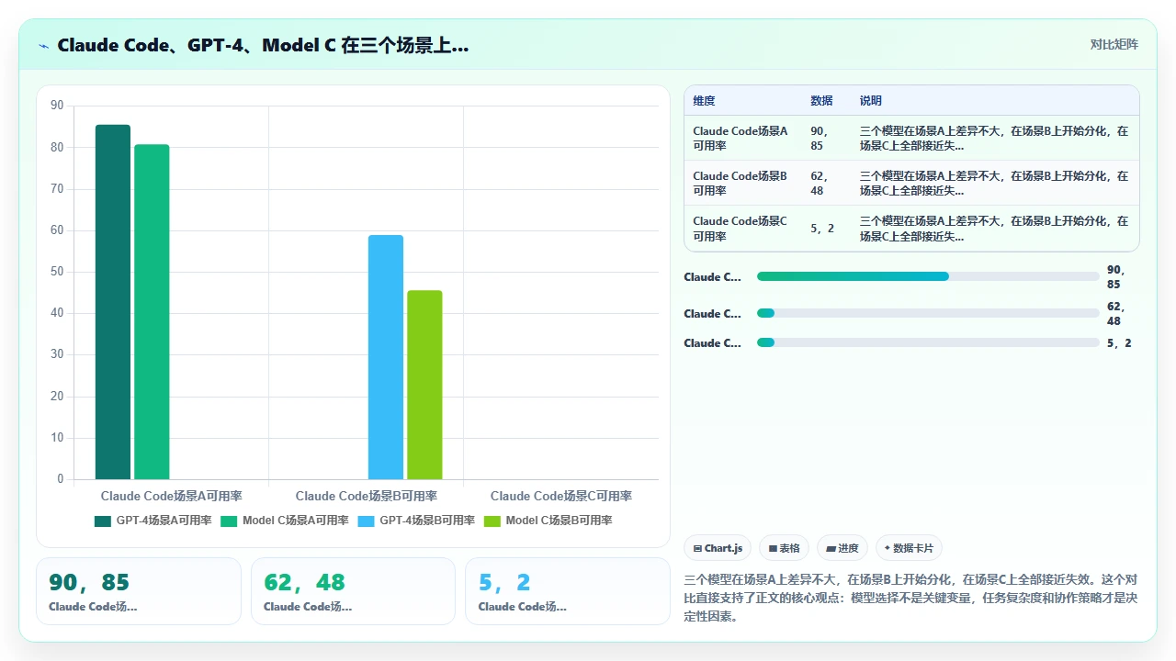Click the Chart.js tag button
This screenshot has height=661, width=1176.
pos(718,548)
